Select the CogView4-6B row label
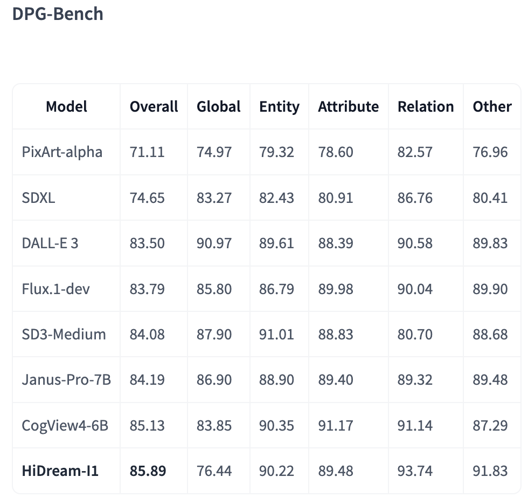 pos(65,425)
